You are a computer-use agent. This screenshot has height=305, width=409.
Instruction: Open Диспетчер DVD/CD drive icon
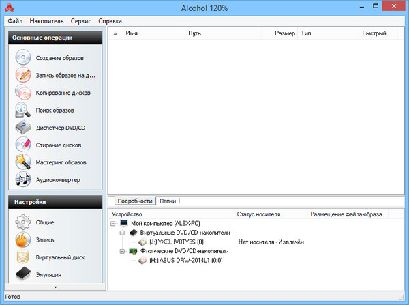[24, 128]
